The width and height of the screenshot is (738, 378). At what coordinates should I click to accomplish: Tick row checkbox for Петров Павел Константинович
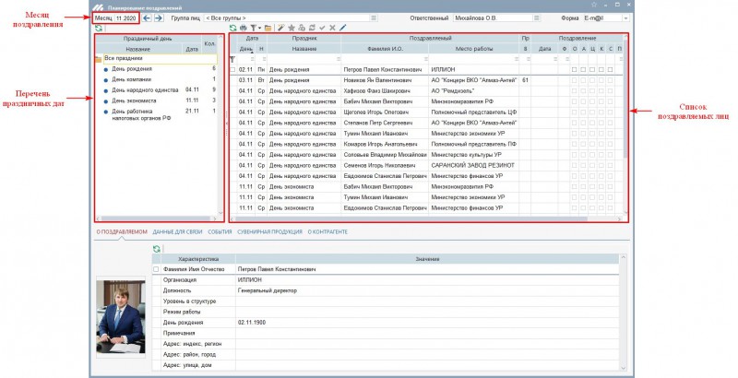coord(232,69)
